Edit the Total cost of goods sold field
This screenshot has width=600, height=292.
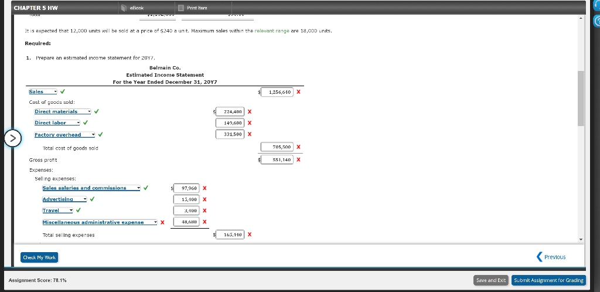(x=277, y=147)
